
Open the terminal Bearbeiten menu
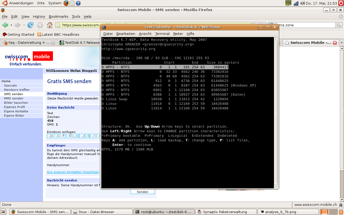(x=126, y=34)
